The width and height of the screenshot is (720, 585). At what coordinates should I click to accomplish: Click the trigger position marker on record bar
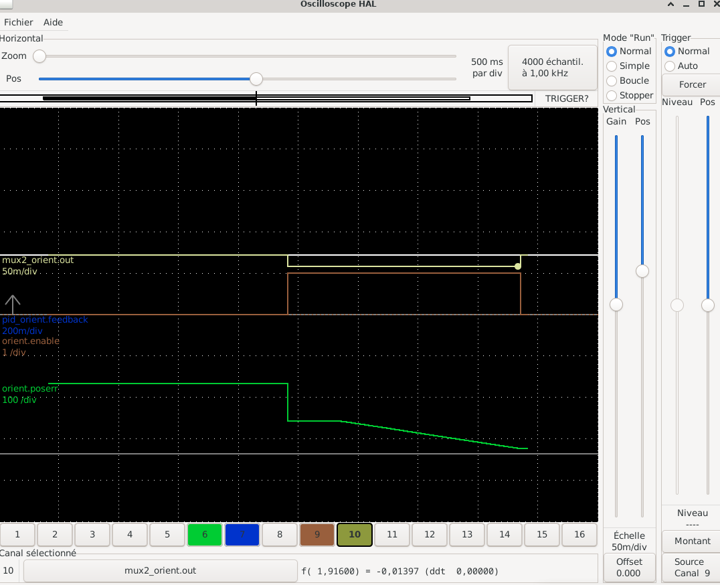coord(256,98)
